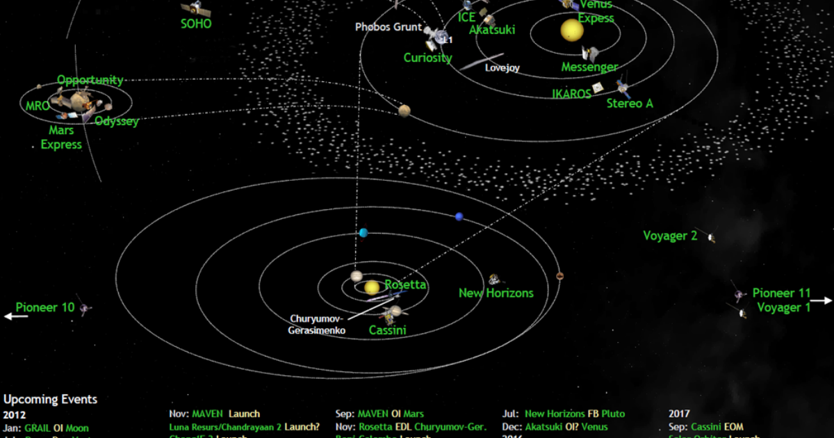Open the Opportunity rover label at Mars
The image size is (834, 438).
click(x=90, y=80)
